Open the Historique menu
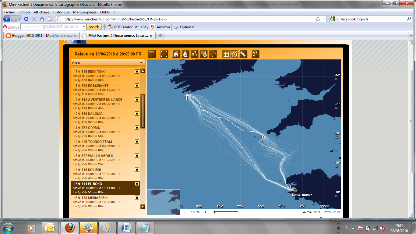This screenshot has width=416, height=234. point(61,12)
